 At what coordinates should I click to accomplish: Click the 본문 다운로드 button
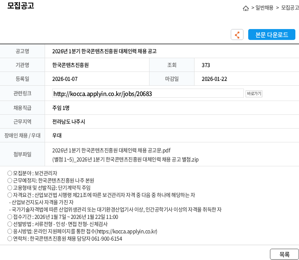[x=271, y=34]
